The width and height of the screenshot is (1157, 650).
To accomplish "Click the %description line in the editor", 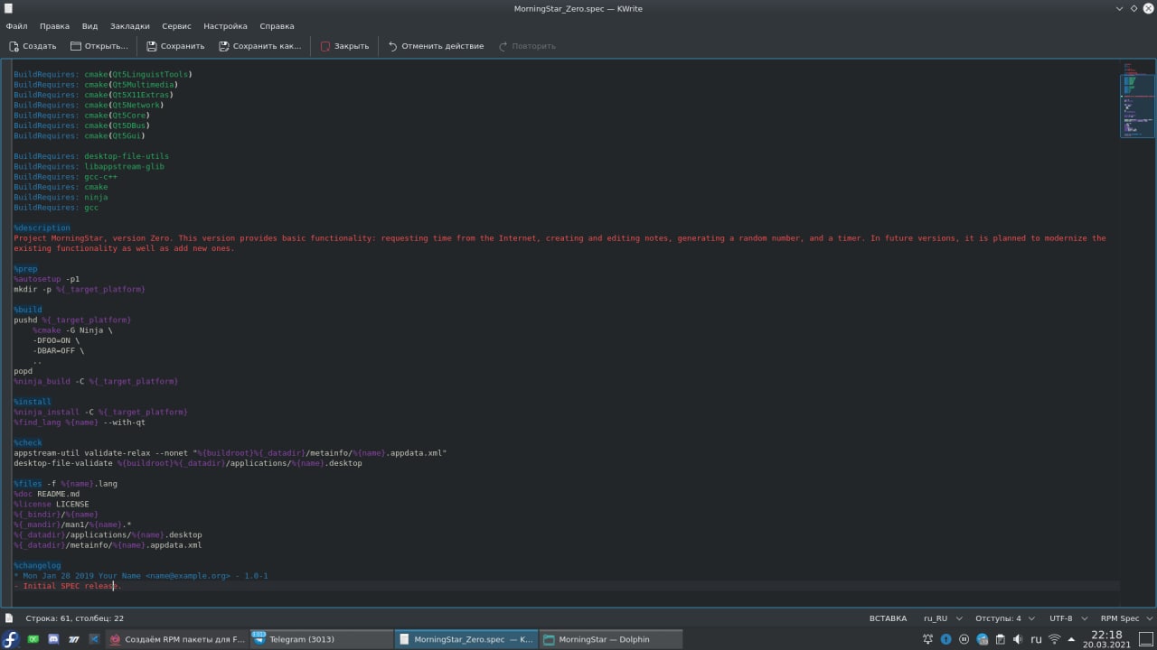I will point(42,227).
